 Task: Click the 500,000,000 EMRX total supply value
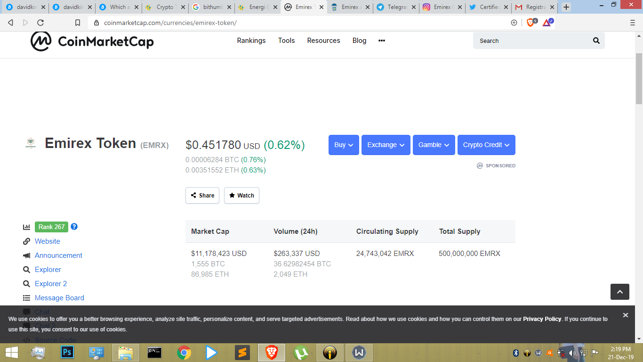tap(469, 254)
